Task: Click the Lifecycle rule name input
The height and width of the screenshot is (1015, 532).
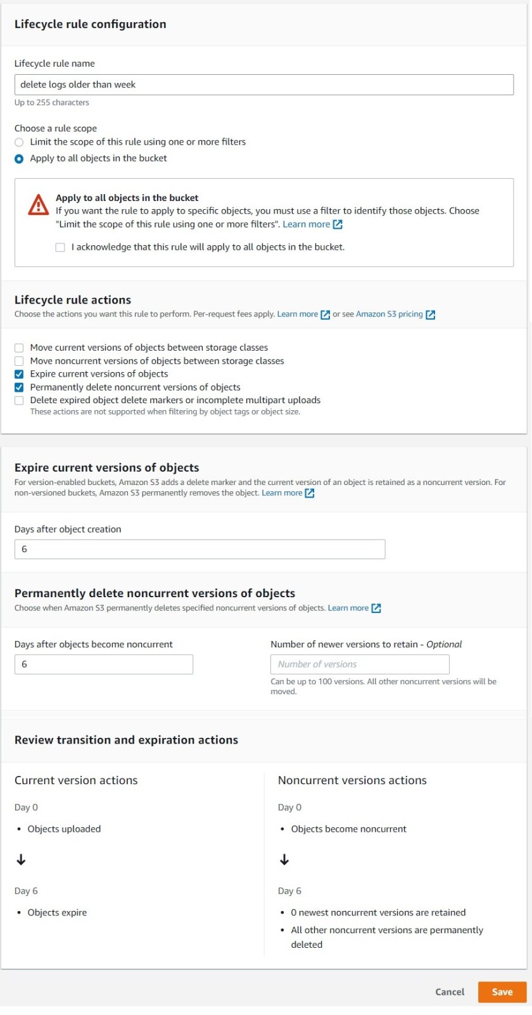Action: click(x=264, y=84)
